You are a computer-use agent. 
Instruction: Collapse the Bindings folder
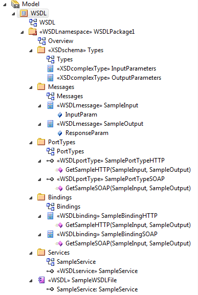pyautogui.click(x=31, y=198)
